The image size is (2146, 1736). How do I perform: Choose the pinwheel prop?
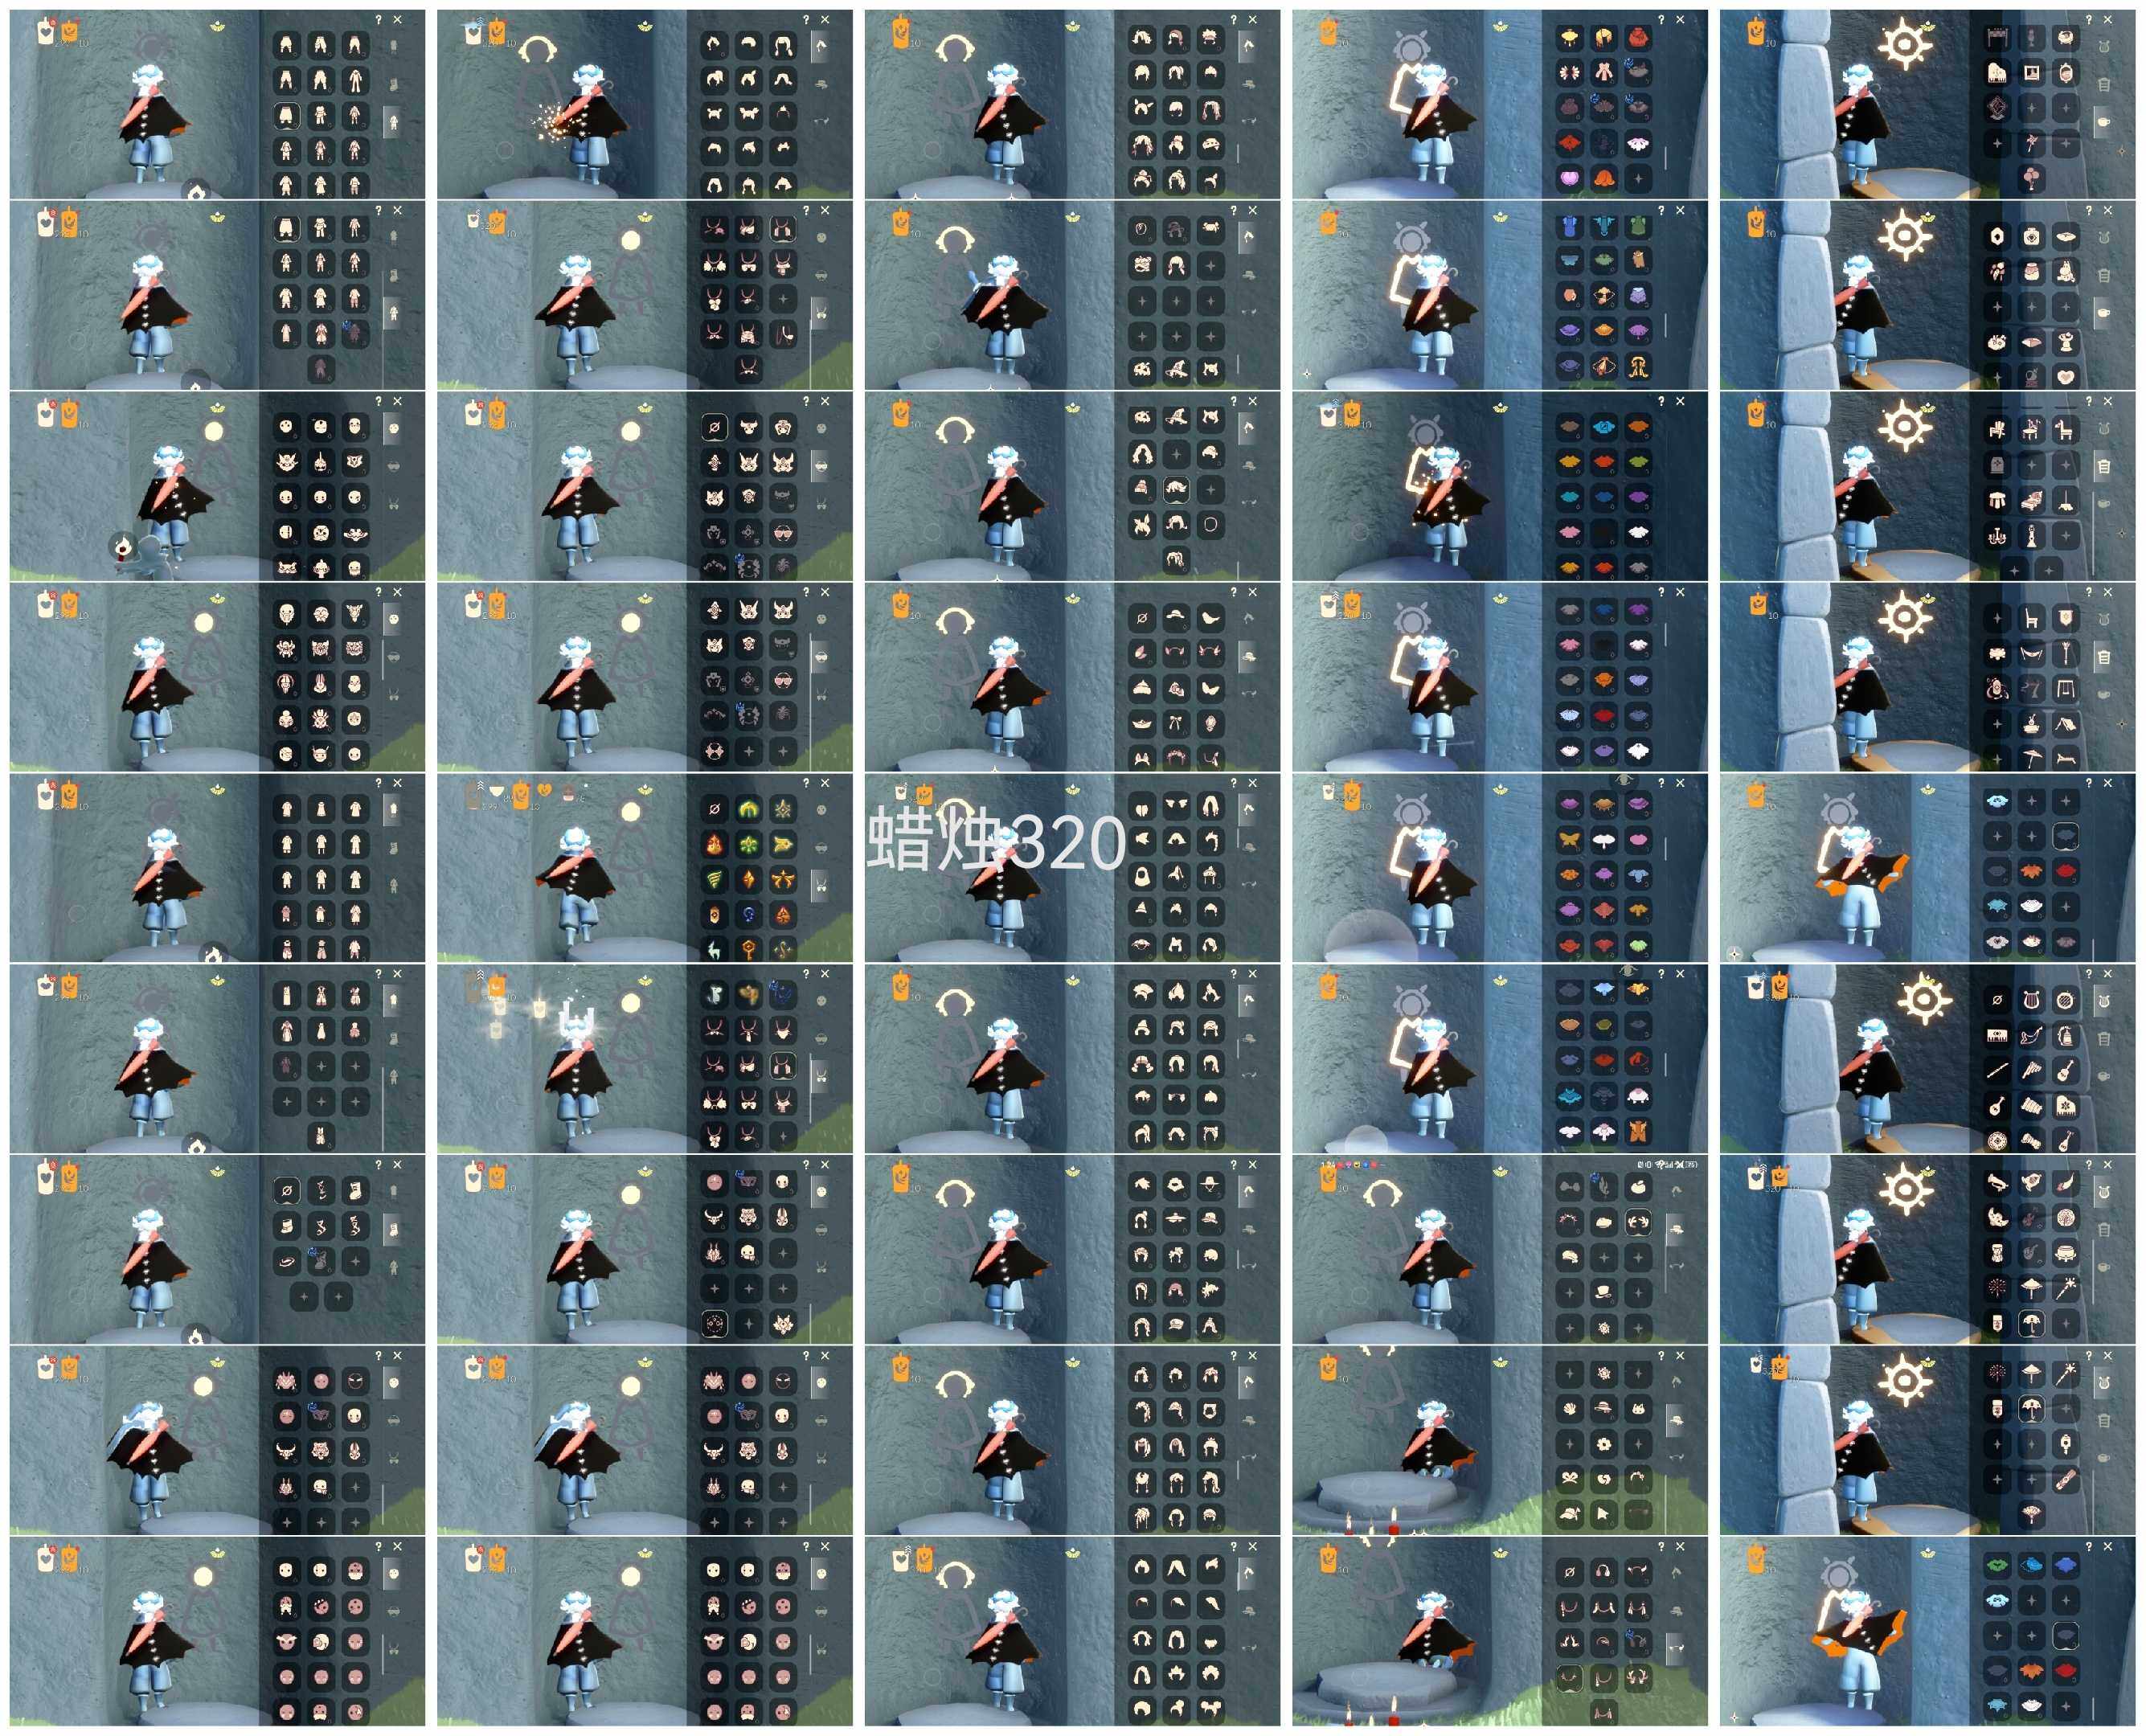2031,143
